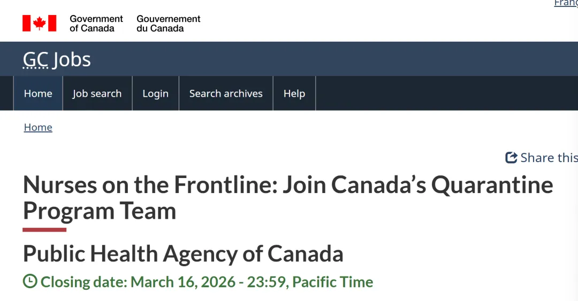The width and height of the screenshot is (578, 301).
Task: Click the red underline bar below the title
Action: coord(44,230)
